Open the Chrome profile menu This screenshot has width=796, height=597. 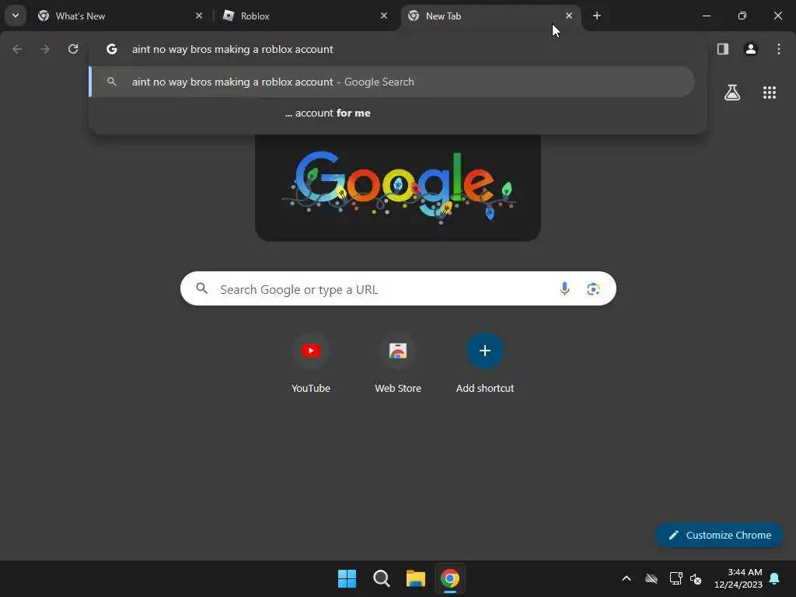pos(750,49)
